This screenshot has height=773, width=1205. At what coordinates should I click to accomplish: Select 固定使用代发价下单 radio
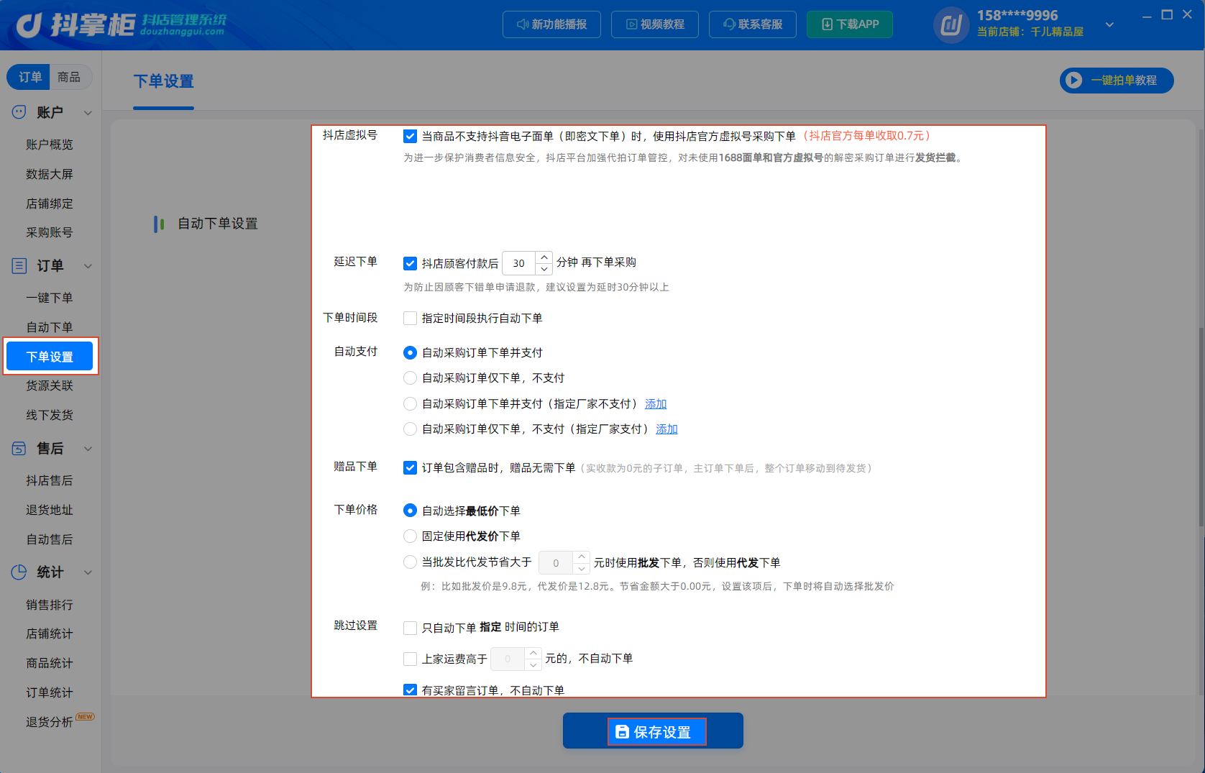tap(410, 536)
